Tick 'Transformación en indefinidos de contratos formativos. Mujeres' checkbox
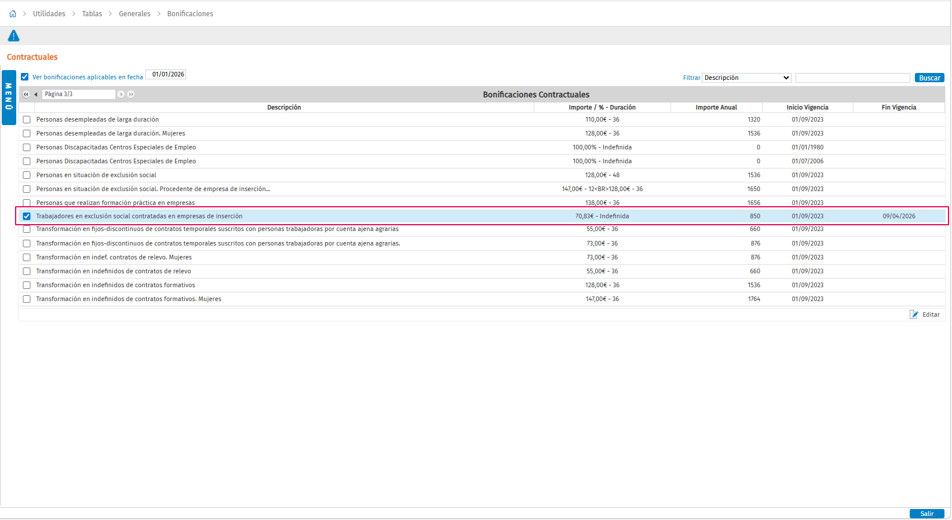The width and height of the screenshot is (952, 520). click(27, 299)
